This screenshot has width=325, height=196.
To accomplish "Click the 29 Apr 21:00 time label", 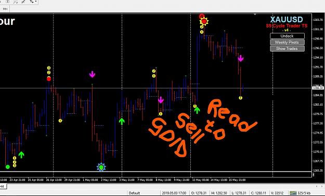I will 72,180.
